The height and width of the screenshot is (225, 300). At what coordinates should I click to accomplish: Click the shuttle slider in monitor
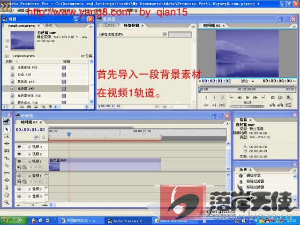(x=247, y=102)
